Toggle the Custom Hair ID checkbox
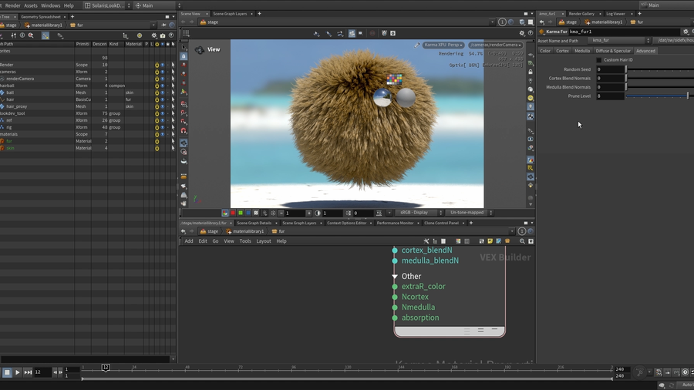 (599, 59)
